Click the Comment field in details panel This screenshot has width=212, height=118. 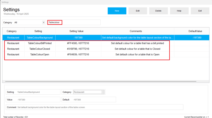95,107
